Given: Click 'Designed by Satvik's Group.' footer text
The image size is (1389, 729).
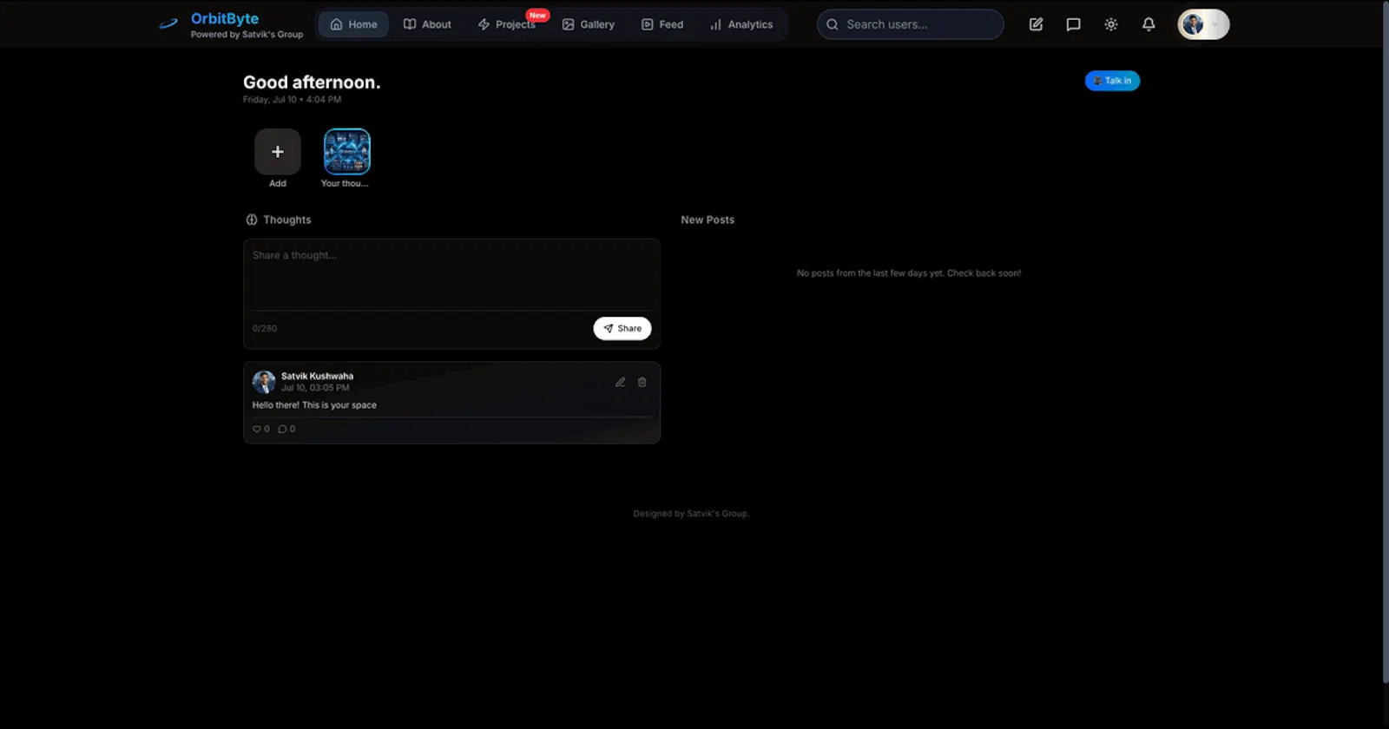Looking at the screenshot, I should (691, 514).
